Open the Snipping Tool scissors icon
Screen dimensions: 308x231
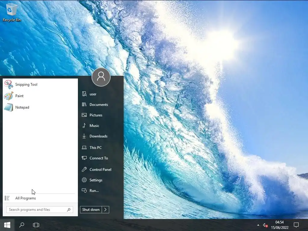click(x=9, y=85)
